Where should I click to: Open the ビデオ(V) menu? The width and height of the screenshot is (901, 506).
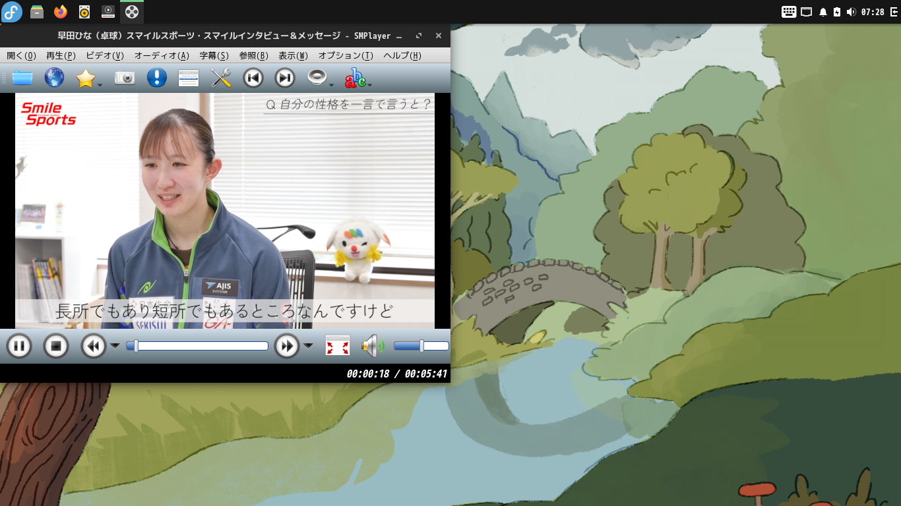click(105, 56)
